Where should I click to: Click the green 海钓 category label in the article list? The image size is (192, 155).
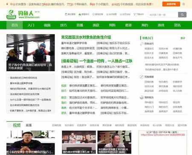[x=64, y=102]
